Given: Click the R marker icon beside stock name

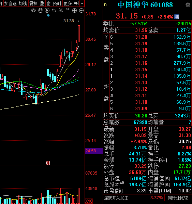Looking at the screenshot, I should [x=105, y=5].
